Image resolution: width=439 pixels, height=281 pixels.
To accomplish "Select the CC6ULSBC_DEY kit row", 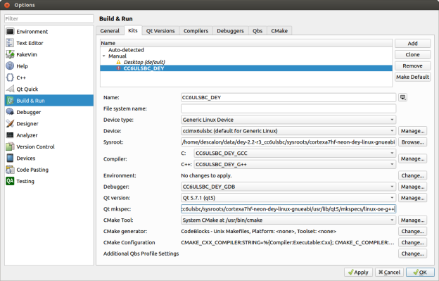I will (246, 68).
